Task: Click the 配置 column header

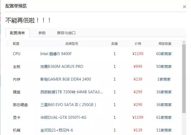Action: point(16,44)
